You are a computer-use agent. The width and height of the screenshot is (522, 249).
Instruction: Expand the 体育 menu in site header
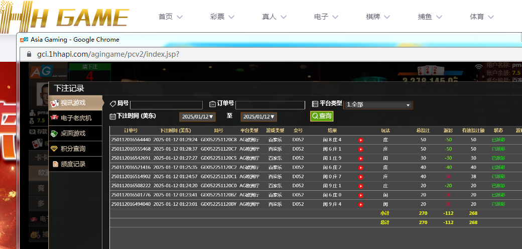click(x=482, y=17)
